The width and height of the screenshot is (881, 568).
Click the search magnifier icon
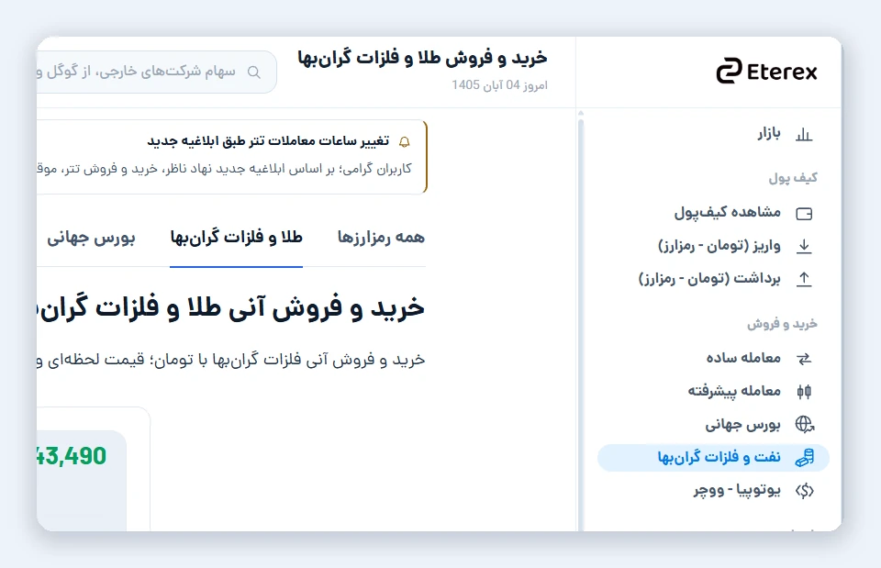coord(254,72)
